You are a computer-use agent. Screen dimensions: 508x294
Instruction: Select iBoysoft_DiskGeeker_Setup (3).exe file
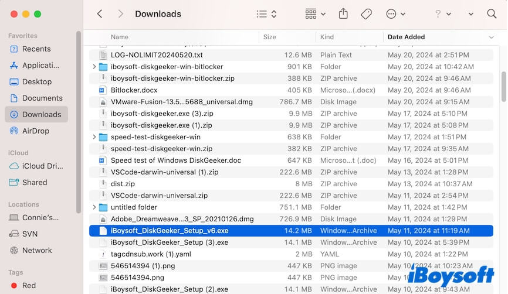pyautogui.click(x=291, y=242)
